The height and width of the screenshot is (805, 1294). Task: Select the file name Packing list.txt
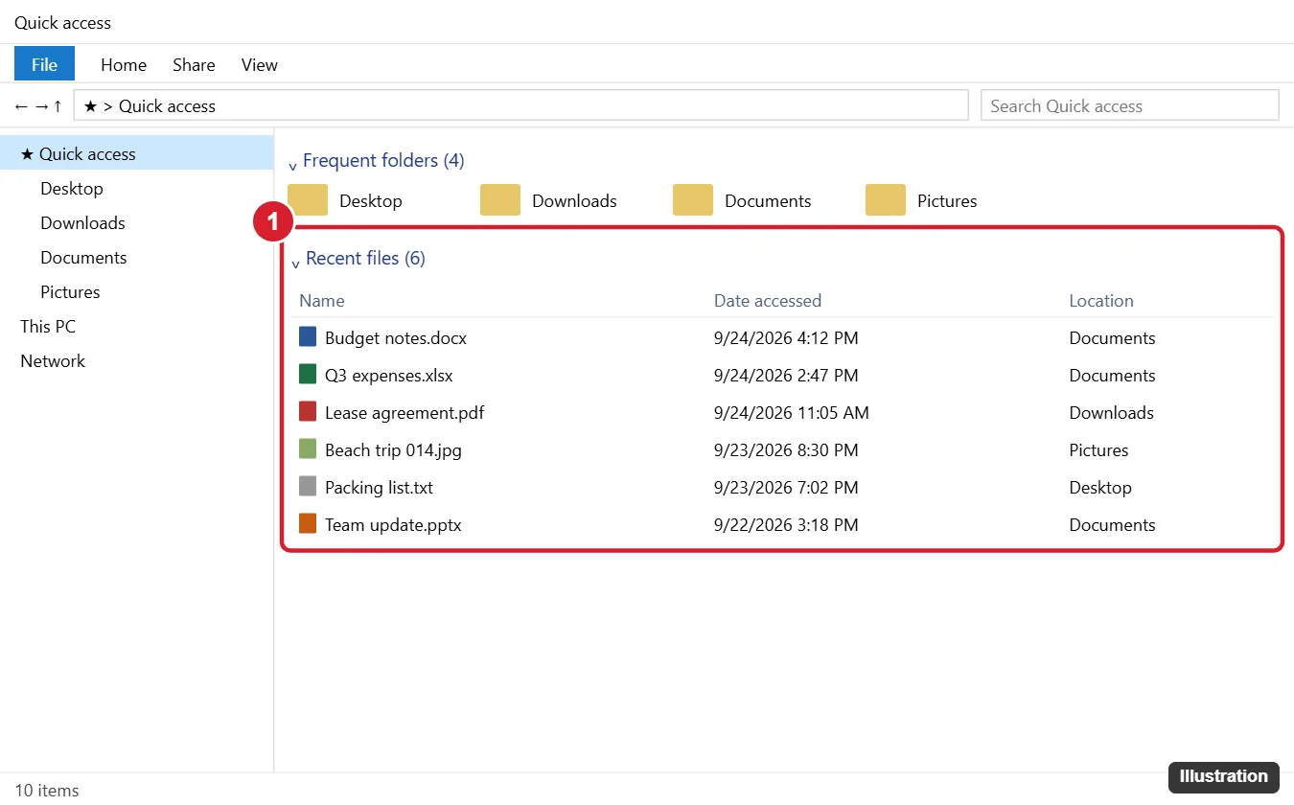[x=379, y=487]
